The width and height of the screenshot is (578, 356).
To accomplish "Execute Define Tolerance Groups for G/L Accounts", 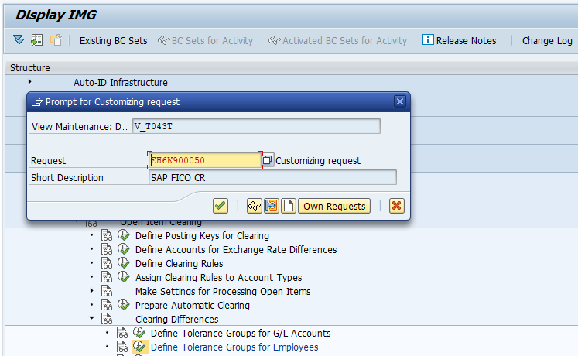I will 139,334.
